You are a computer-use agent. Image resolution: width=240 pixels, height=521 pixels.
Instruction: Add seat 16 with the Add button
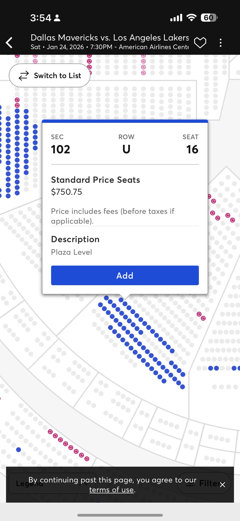[125, 276]
